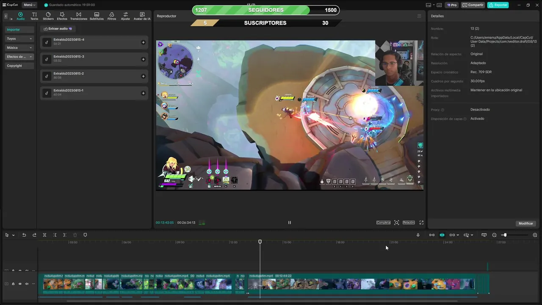This screenshot has width=542, height=305.
Task: Click the Pro badge button
Action: pyautogui.click(x=452, y=5)
